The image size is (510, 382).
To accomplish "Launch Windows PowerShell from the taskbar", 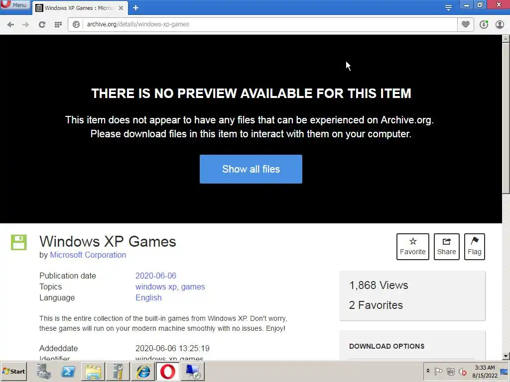I will (x=68, y=371).
